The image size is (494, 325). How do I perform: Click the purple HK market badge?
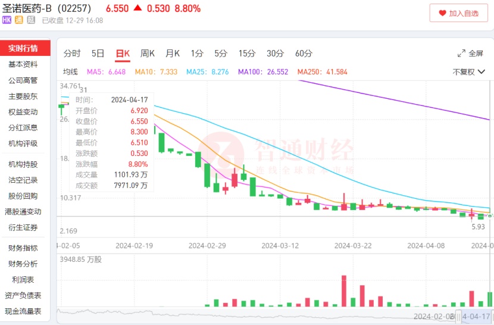click(7, 20)
